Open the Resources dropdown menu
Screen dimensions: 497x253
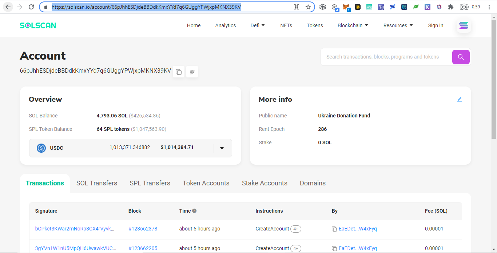click(398, 25)
